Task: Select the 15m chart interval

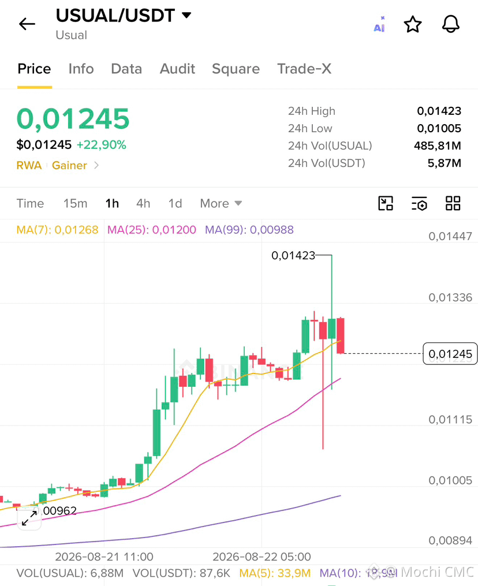Action: [75, 203]
